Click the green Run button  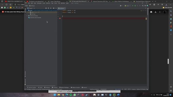133,6
